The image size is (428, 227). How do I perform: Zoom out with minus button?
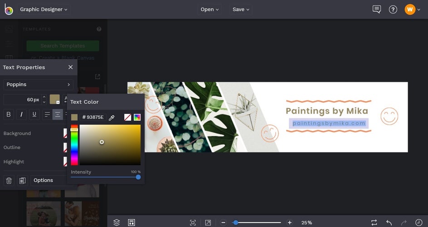coord(223,222)
